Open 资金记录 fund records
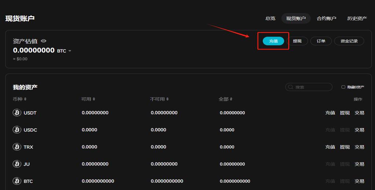Viewport: 375px width, 190px height. [349, 41]
